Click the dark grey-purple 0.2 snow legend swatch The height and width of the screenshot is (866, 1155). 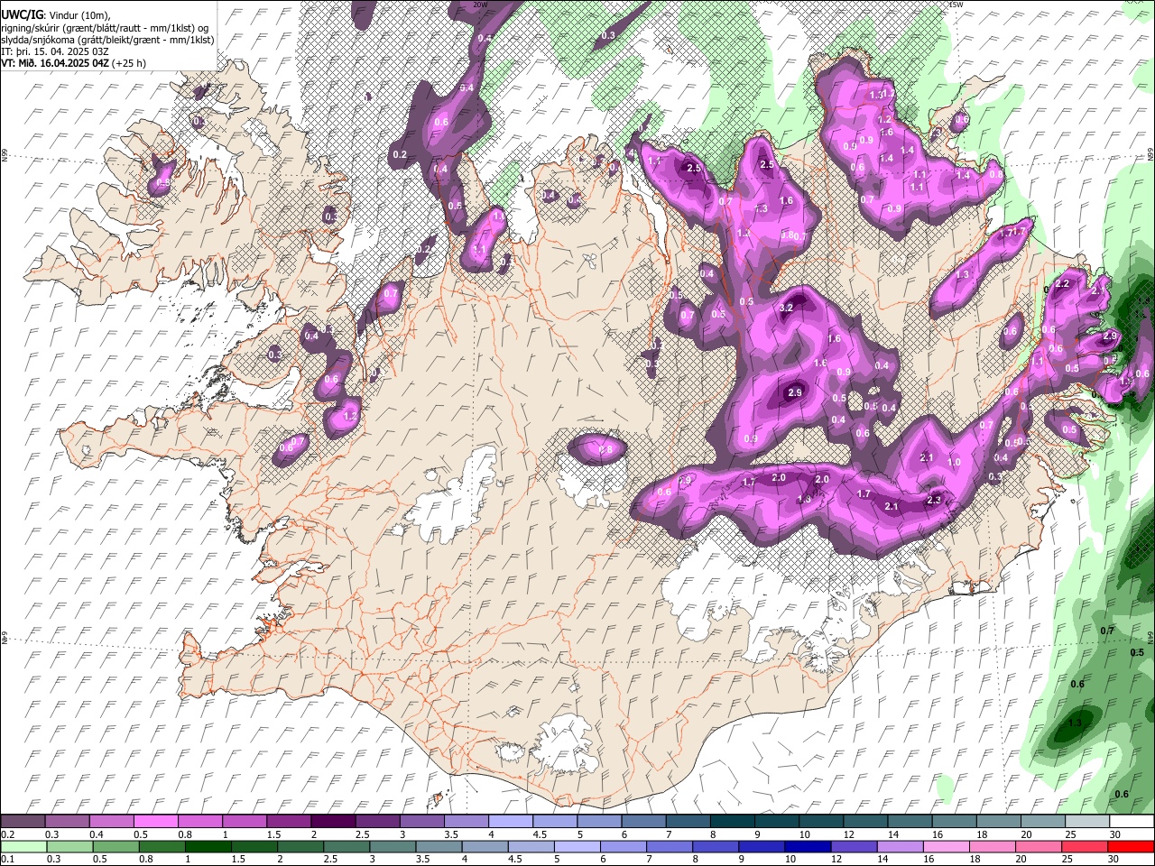click(23, 822)
